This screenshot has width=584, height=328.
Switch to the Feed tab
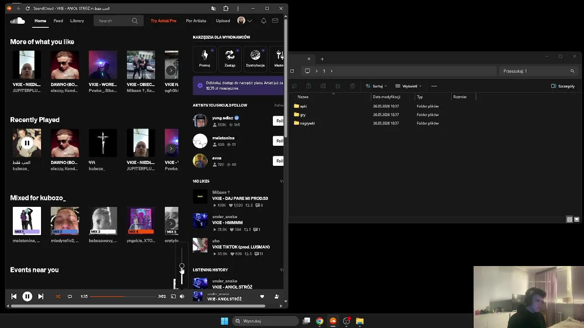click(x=58, y=20)
